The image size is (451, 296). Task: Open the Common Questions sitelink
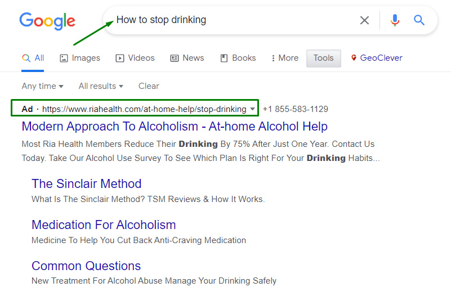86,266
